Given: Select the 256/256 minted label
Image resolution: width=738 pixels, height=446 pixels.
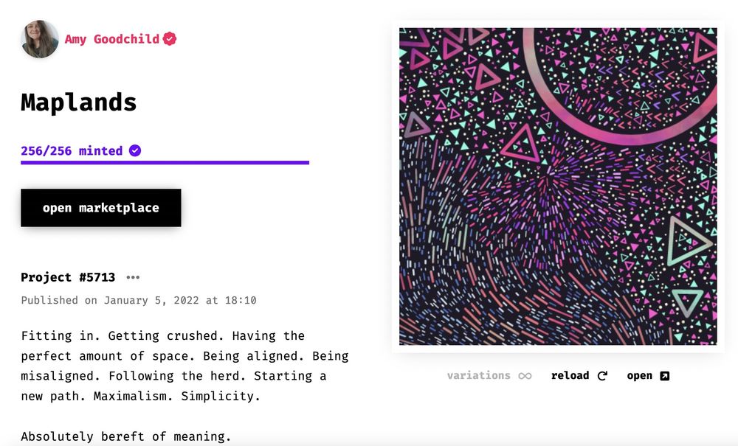Looking at the screenshot, I should coord(72,150).
